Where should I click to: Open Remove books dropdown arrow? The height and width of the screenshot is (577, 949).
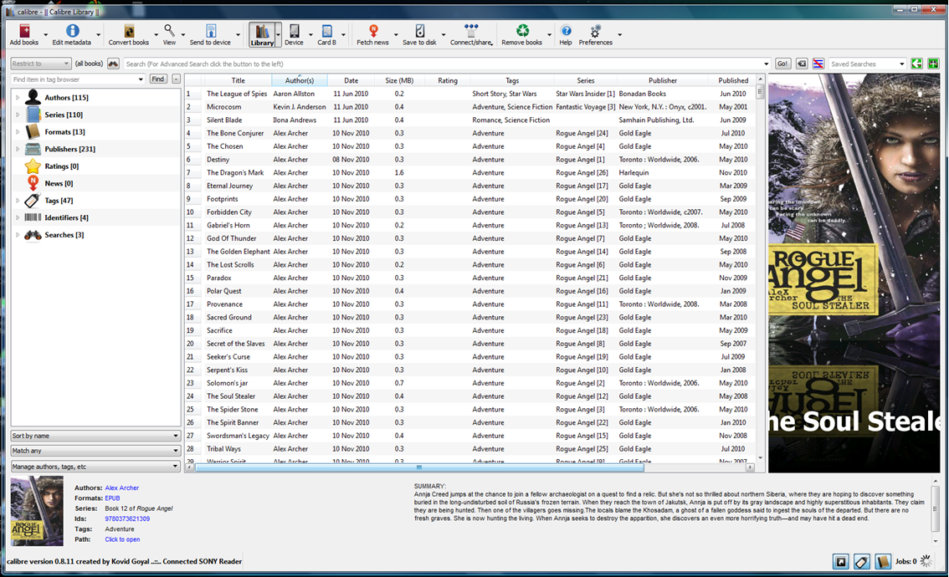click(550, 35)
